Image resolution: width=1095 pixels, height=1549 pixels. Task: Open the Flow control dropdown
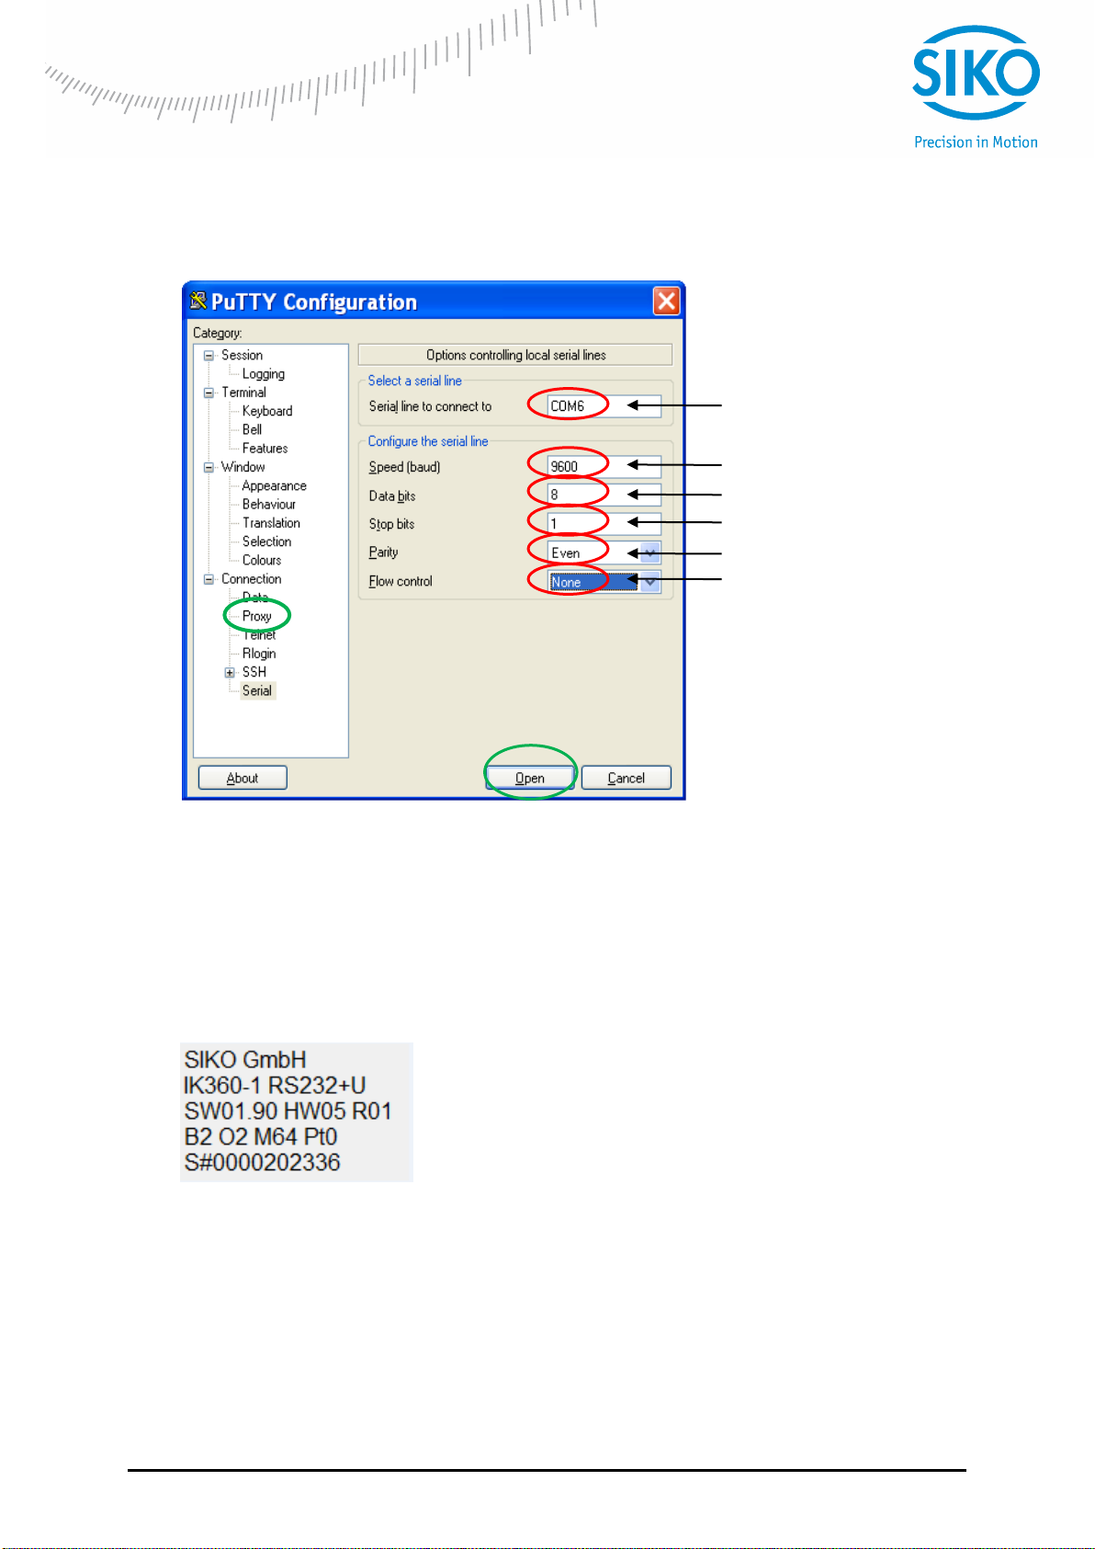pos(649,582)
